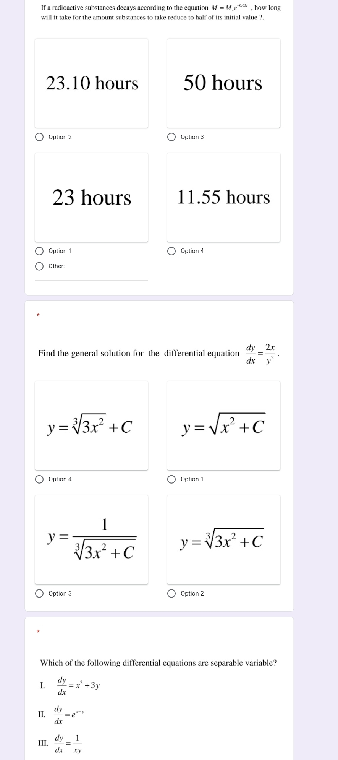Choose Option 2 radio under cube root of 3x²+C
This screenshot has height=760, width=338.
pyautogui.click(x=171, y=594)
